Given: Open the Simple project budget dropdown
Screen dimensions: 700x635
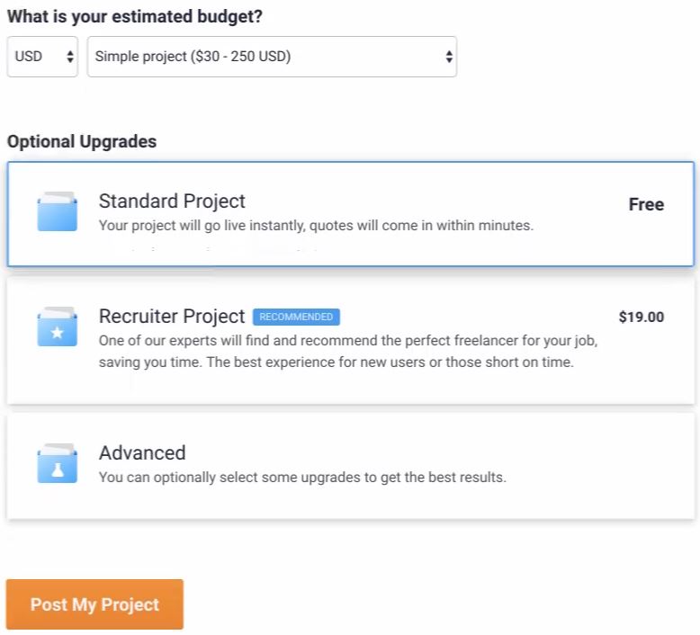Looking at the screenshot, I should pyautogui.click(x=272, y=57).
